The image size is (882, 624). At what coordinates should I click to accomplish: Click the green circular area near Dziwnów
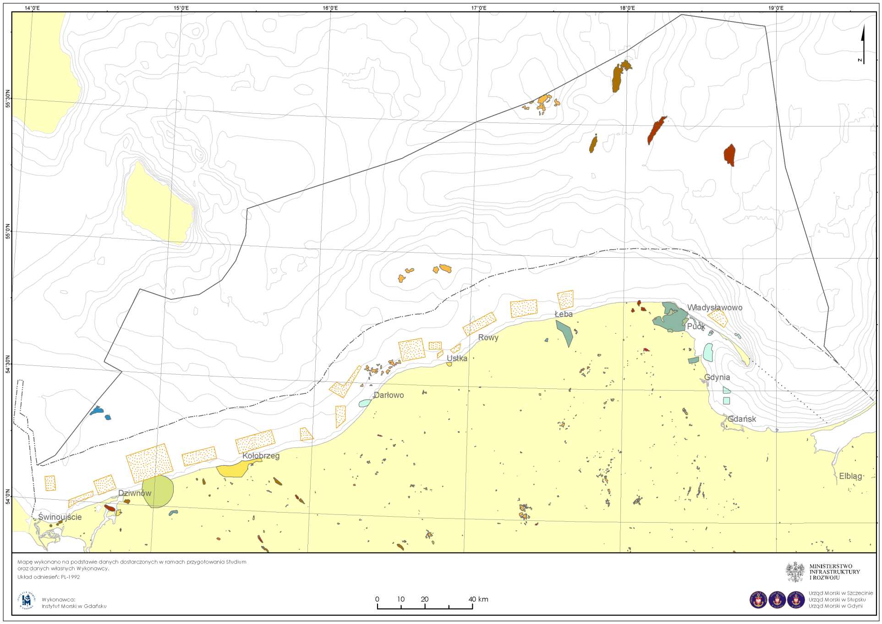click(158, 491)
